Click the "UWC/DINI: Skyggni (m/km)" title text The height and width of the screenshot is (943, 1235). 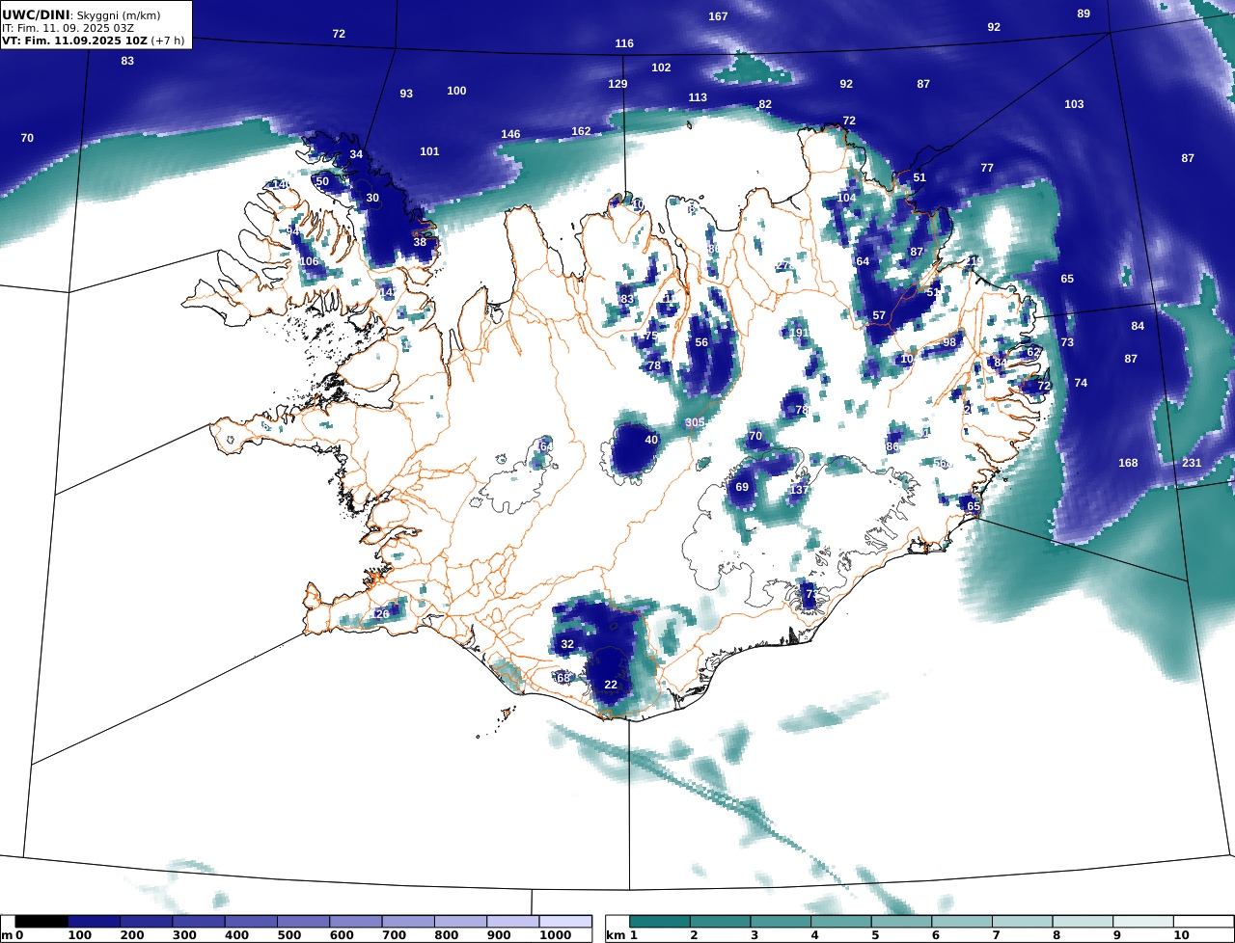coord(81,15)
